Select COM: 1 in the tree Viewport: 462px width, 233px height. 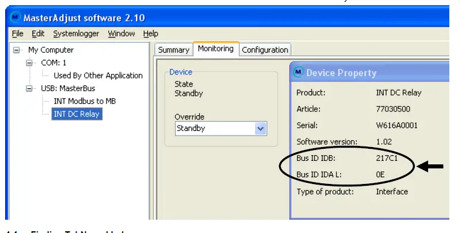point(54,63)
